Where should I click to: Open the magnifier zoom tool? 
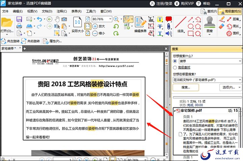tap(116, 19)
